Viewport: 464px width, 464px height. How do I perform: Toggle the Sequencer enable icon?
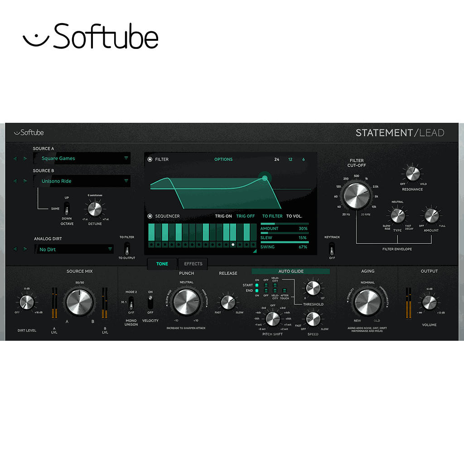(150, 216)
